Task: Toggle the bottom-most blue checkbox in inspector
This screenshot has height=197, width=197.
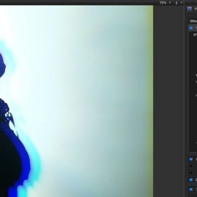Action: (x=191, y=189)
